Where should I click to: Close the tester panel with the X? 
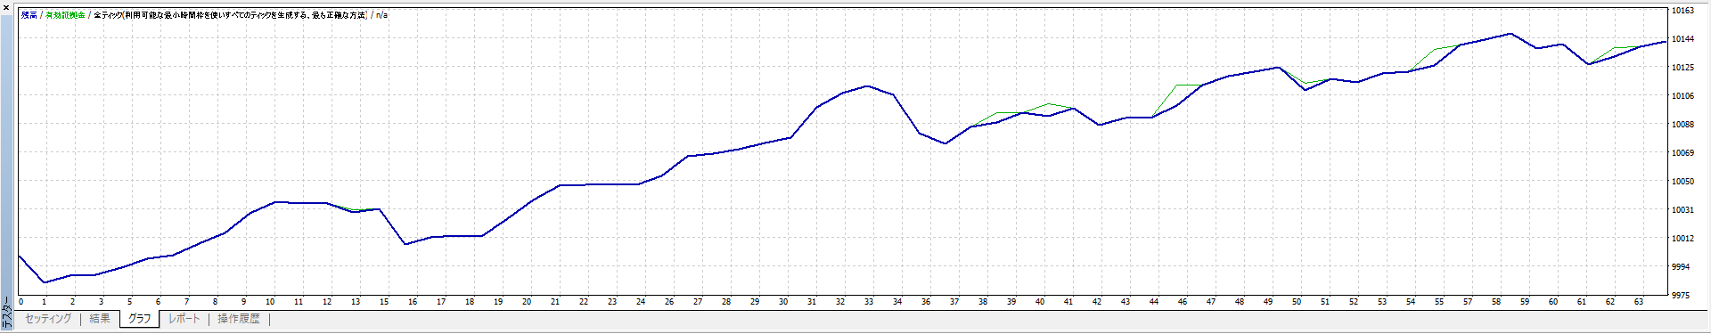(6, 7)
